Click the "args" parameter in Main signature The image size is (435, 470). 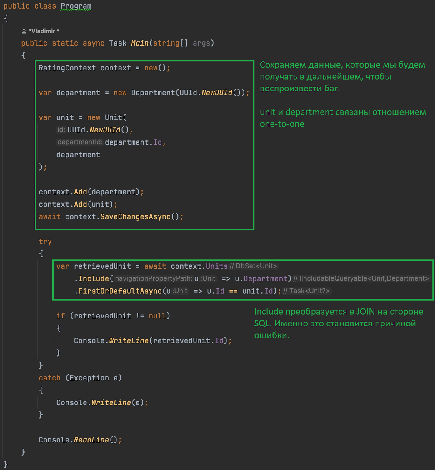(x=201, y=43)
